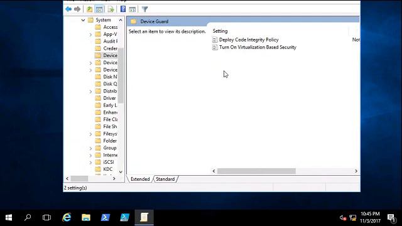Open Windows PowerShell from the taskbar
The height and width of the screenshot is (226, 402).
pyautogui.click(x=106, y=218)
